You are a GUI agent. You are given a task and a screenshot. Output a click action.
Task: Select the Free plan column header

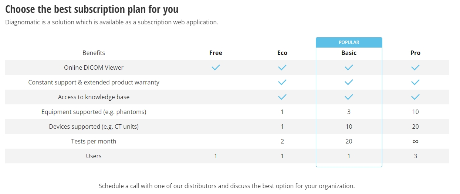pos(216,53)
